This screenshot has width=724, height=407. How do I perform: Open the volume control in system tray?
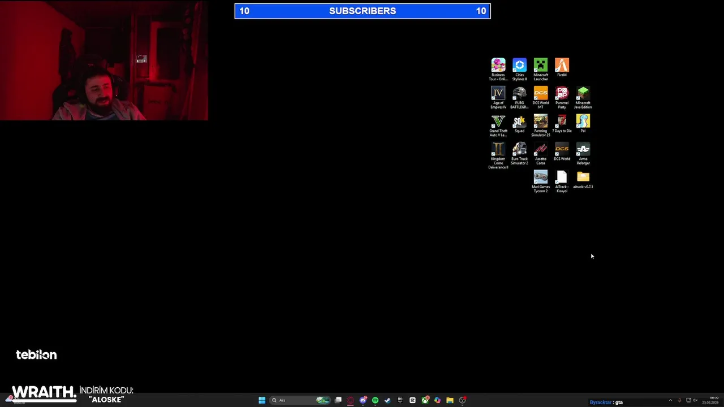click(x=695, y=400)
